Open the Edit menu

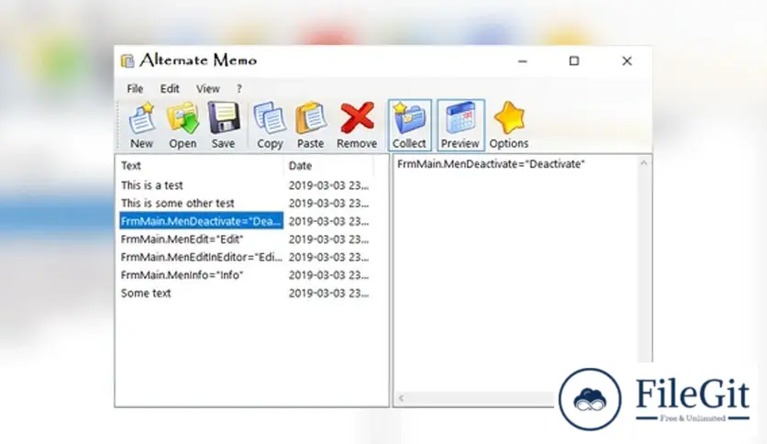click(170, 88)
